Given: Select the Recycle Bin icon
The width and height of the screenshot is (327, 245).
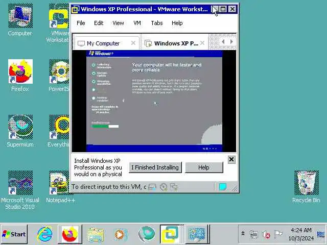Looking at the screenshot, I should pyautogui.click(x=306, y=187).
